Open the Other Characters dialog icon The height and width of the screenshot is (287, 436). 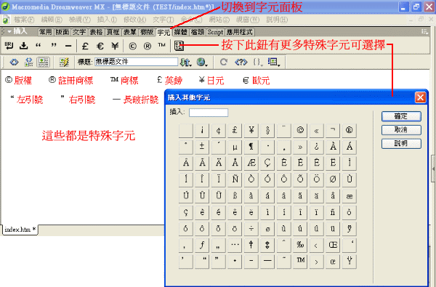(x=179, y=46)
